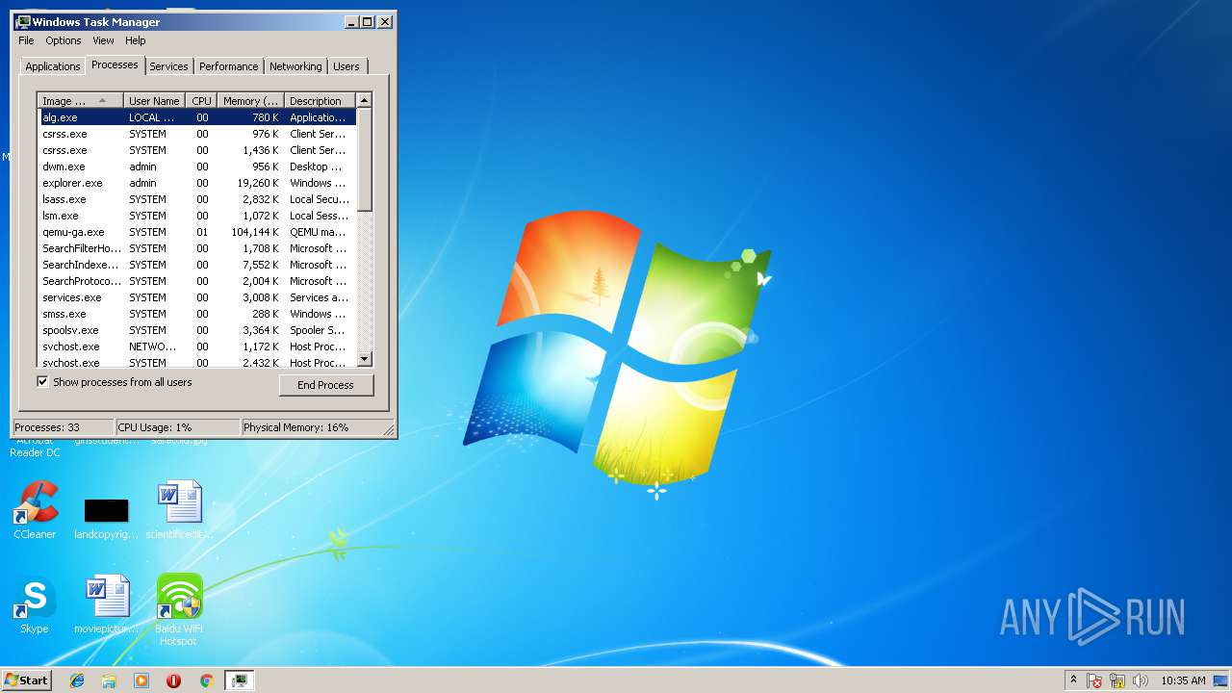The height and width of the screenshot is (693, 1232).
Task: Select csrss.exe row with 1,436 K memory
Action: pos(197,150)
